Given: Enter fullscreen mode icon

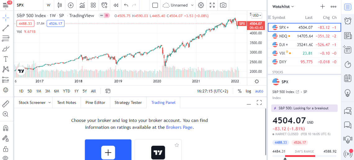Looking at the screenshot, I should [212, 5].
